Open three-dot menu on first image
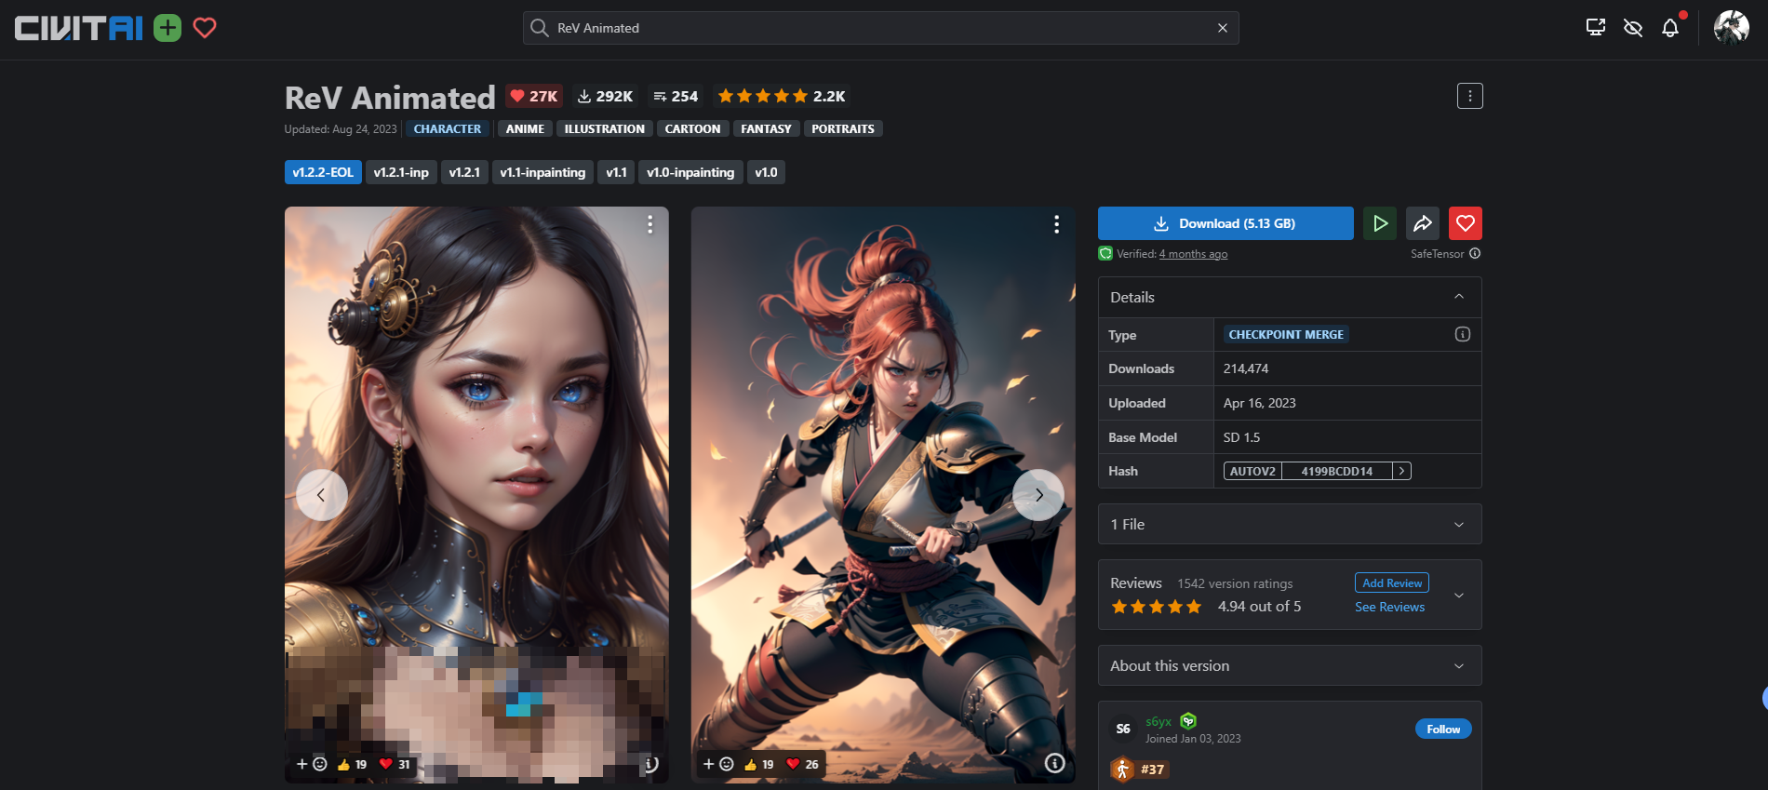Image resolution: width=1768 pixels, height=790 pixels. click(x=650, y=224)
